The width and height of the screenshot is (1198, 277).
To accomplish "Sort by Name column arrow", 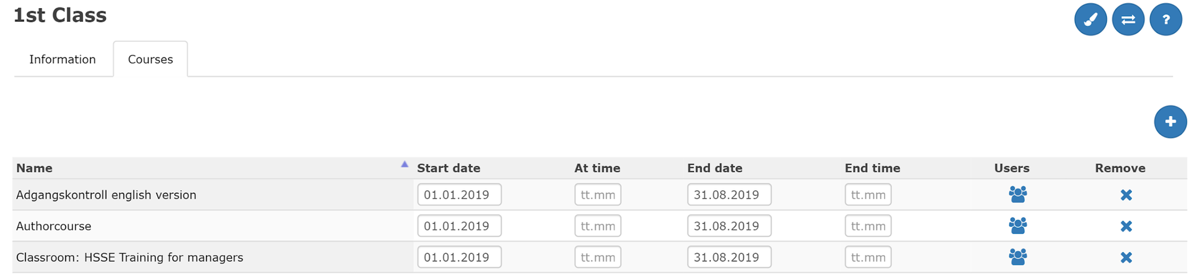I will click(404, 165).
